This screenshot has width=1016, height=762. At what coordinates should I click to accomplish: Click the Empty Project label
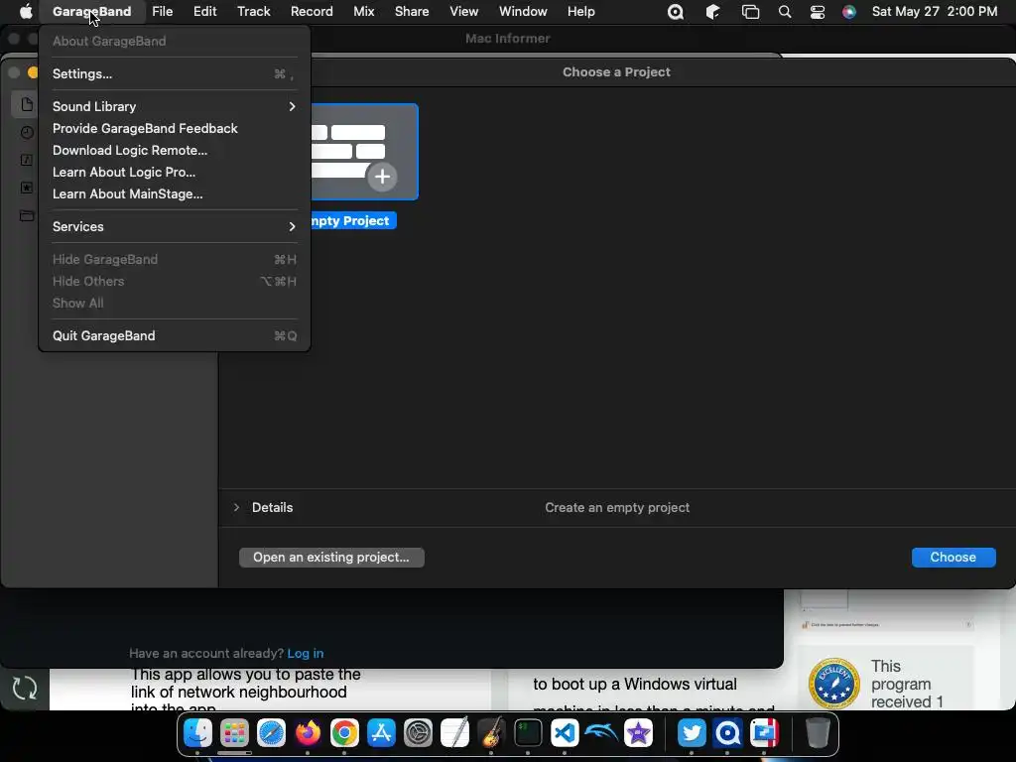353,221
